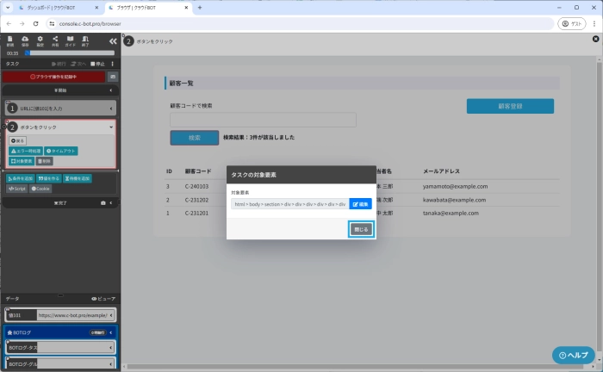Toggle the 停止 (Stop) checkbox

[93, 64]
